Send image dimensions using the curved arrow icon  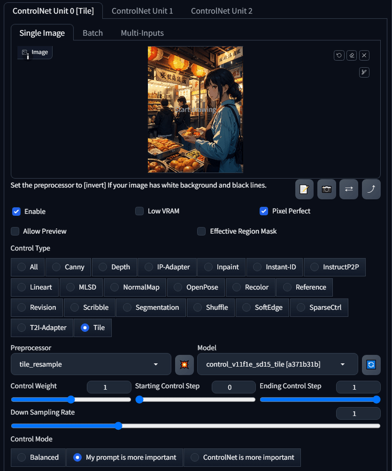(371, 189)
